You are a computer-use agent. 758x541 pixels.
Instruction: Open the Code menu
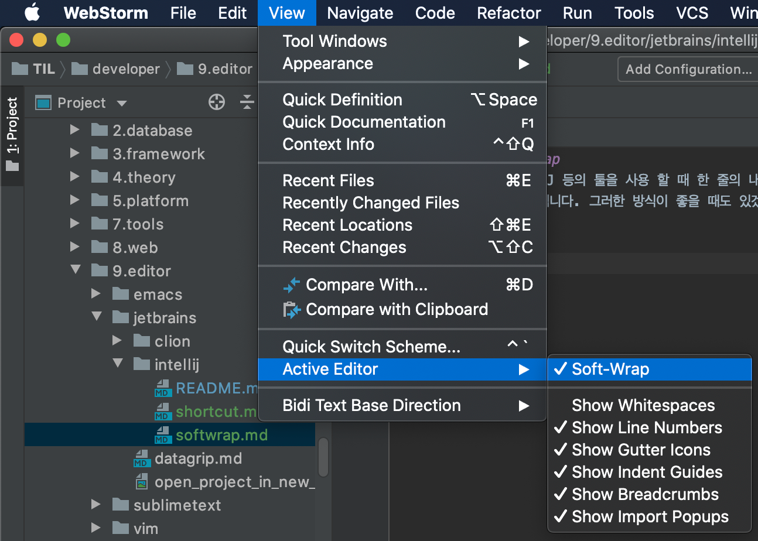(x=435, y=13)
